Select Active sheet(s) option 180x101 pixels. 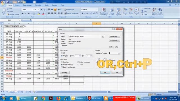pos(62,65)
